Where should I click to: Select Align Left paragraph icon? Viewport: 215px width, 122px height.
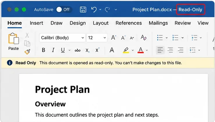pyautogui.click(x=160, y=50)
